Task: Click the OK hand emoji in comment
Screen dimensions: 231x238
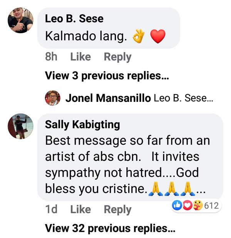Action: coord(139,37)
